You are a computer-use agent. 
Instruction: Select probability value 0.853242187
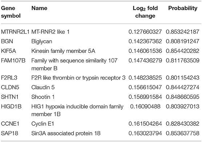(182, 32)
